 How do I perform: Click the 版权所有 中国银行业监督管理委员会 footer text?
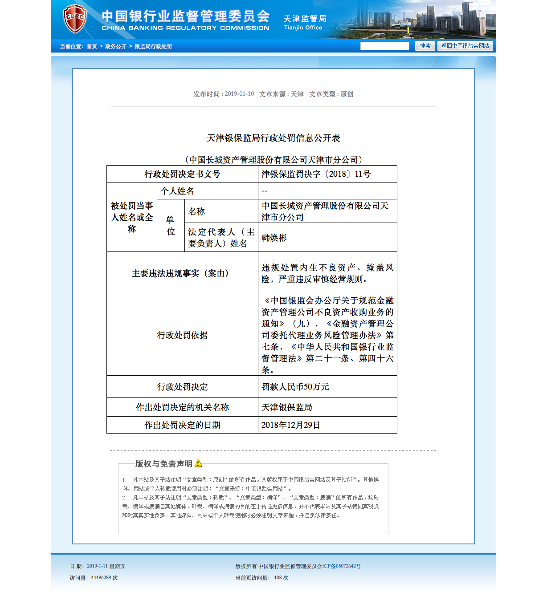click(x=279, y=566)
